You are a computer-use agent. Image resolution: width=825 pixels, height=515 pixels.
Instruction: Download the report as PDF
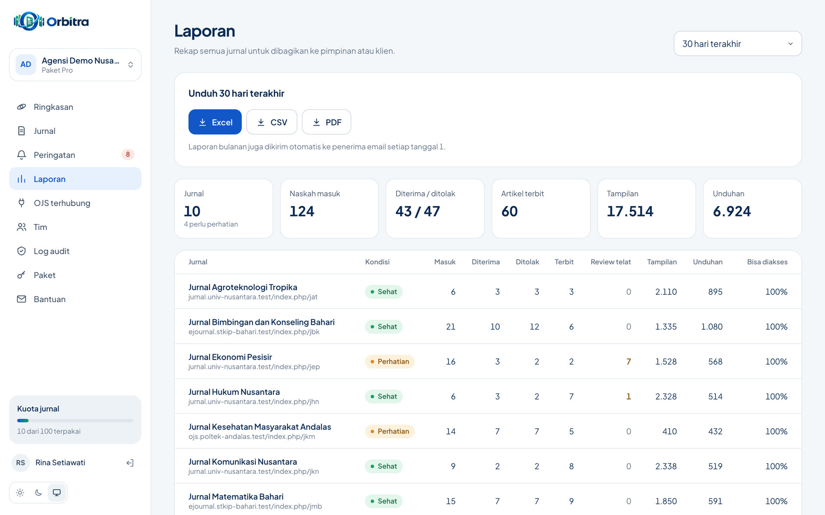(327, 122)
